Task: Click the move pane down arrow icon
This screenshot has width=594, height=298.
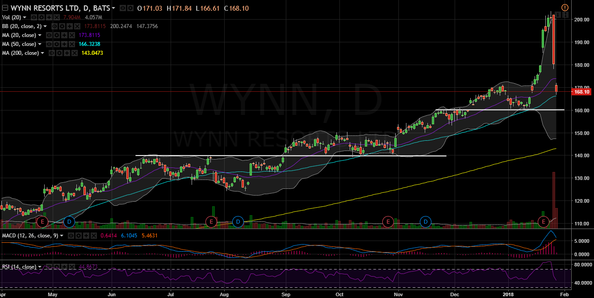Action: [558, 15]
